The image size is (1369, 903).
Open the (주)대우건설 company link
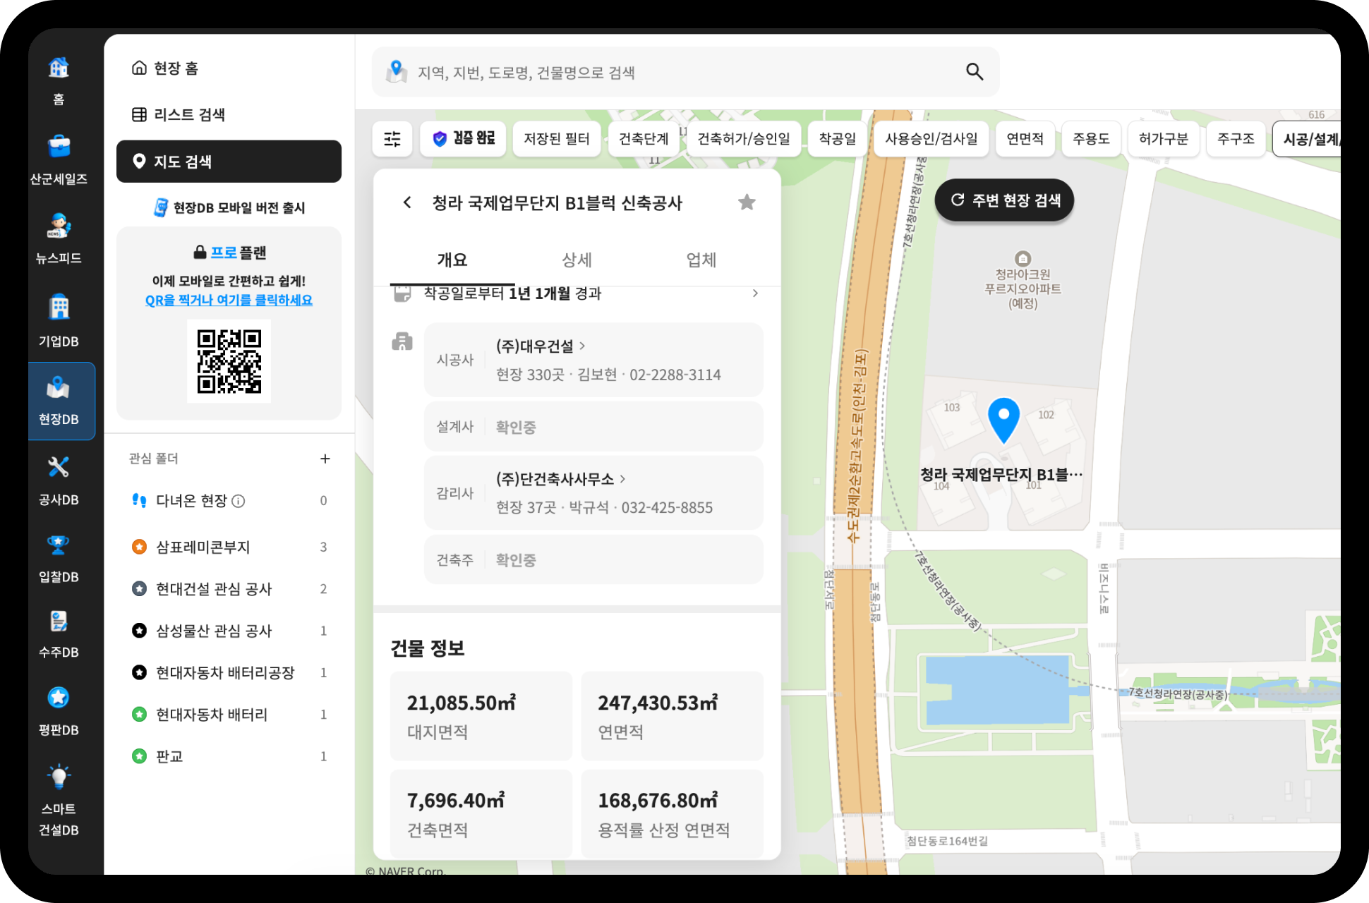(541, 346)
